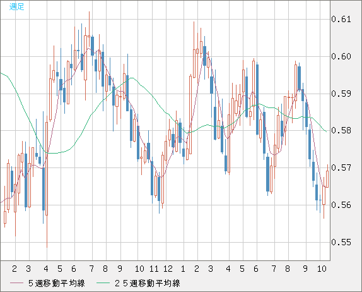
Task: Click the green legend line for the 25-week average
Action: [103, 283]
